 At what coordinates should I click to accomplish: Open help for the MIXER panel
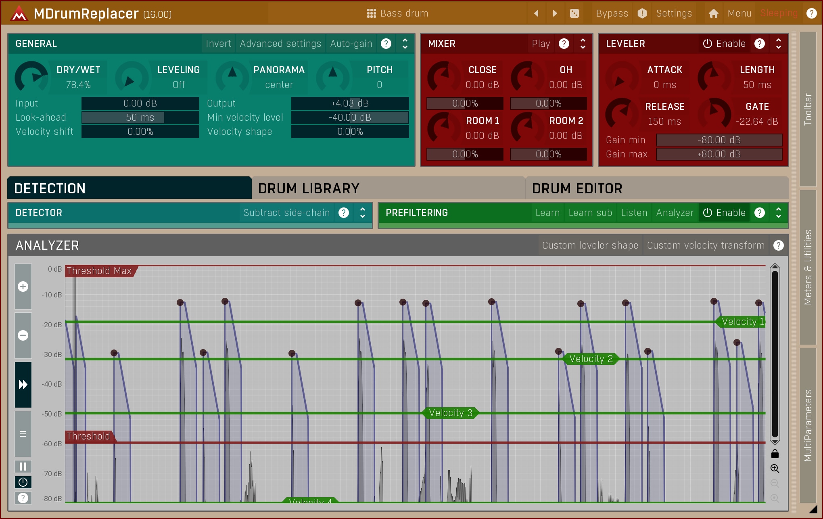click(564, 44)
